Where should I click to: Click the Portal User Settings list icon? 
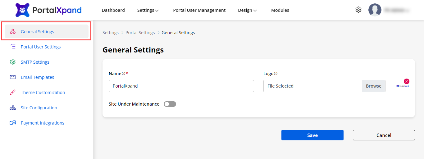(x=13, y=47)
